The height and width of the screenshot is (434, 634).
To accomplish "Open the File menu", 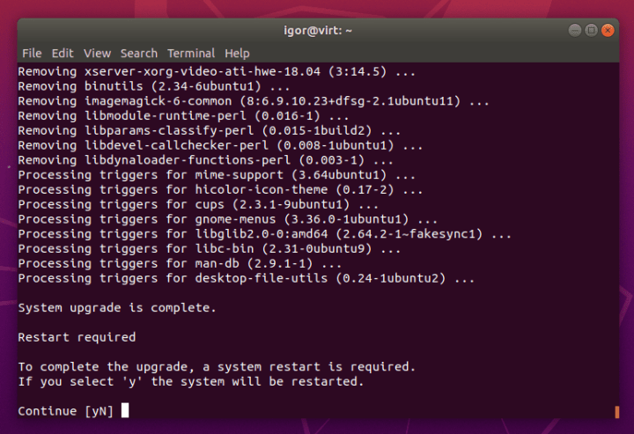I will coord(32,54).
